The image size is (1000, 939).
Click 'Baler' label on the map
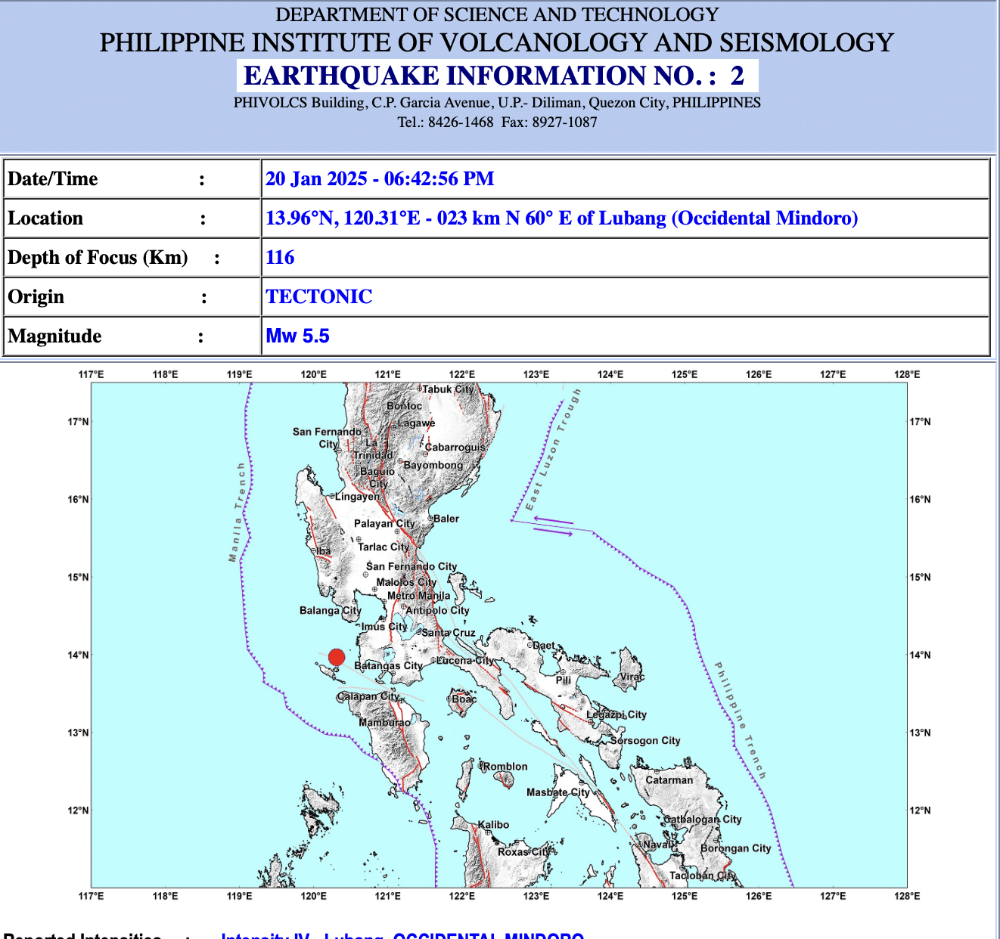click(x=446, y=519)
